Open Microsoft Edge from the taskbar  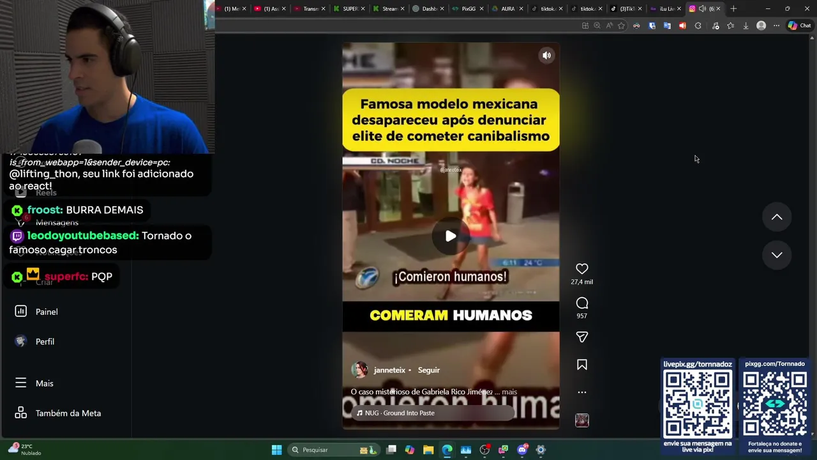(x=447, y=450)
